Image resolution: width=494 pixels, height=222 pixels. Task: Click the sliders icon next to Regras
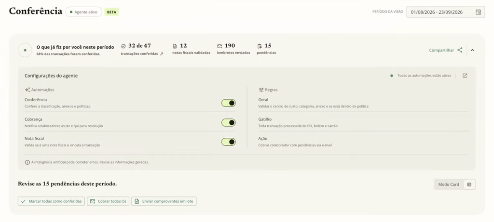pos(261,90)
